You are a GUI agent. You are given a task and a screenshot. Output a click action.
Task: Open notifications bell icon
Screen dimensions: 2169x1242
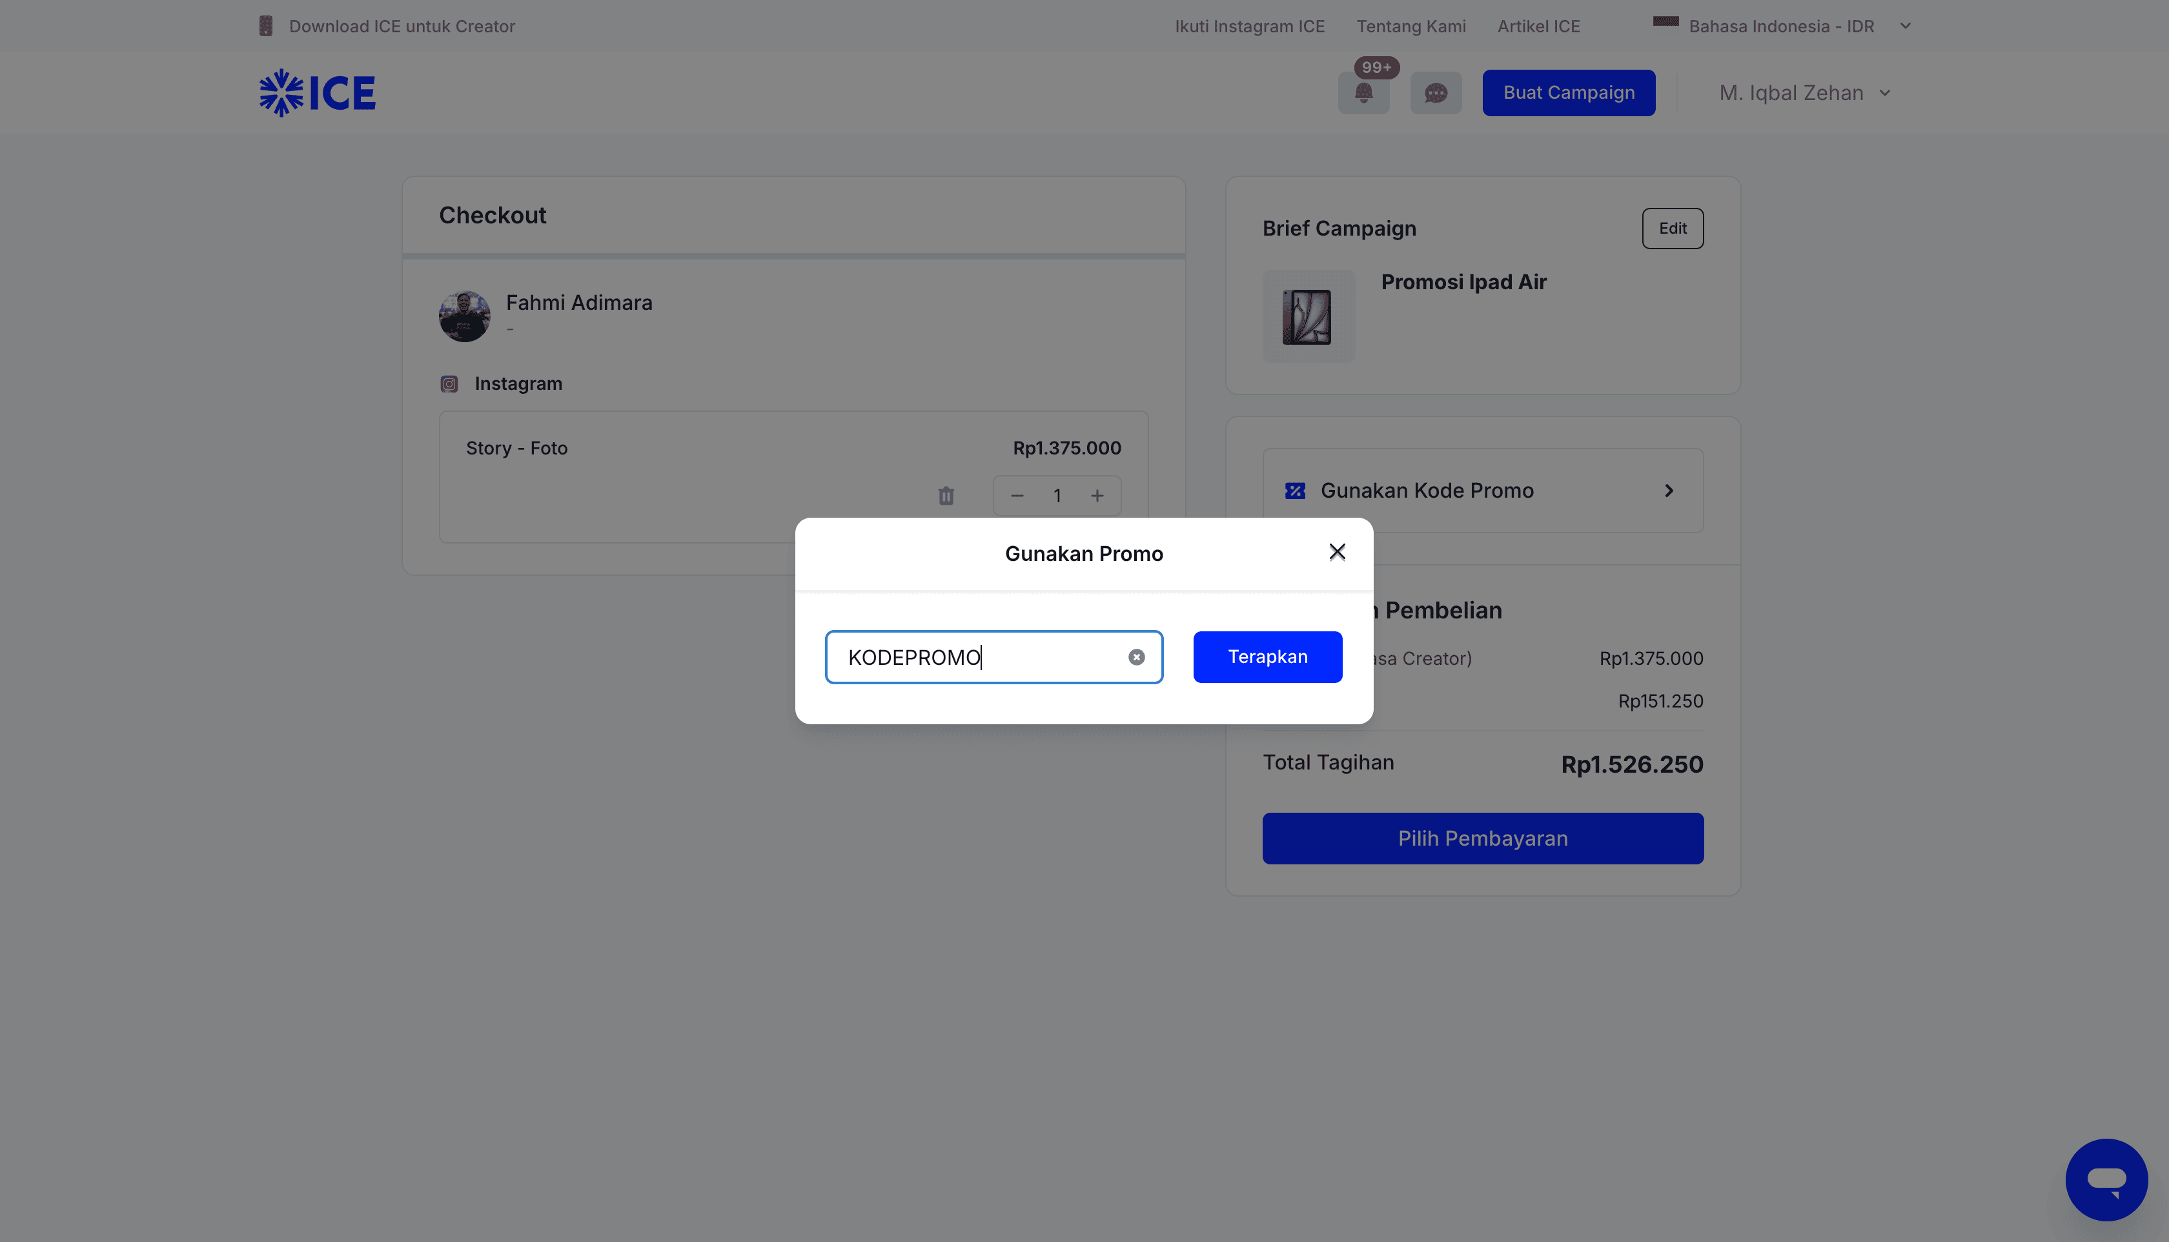click(1363, 92)
